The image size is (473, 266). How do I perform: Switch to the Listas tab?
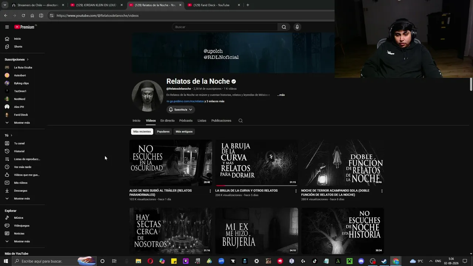202,120
